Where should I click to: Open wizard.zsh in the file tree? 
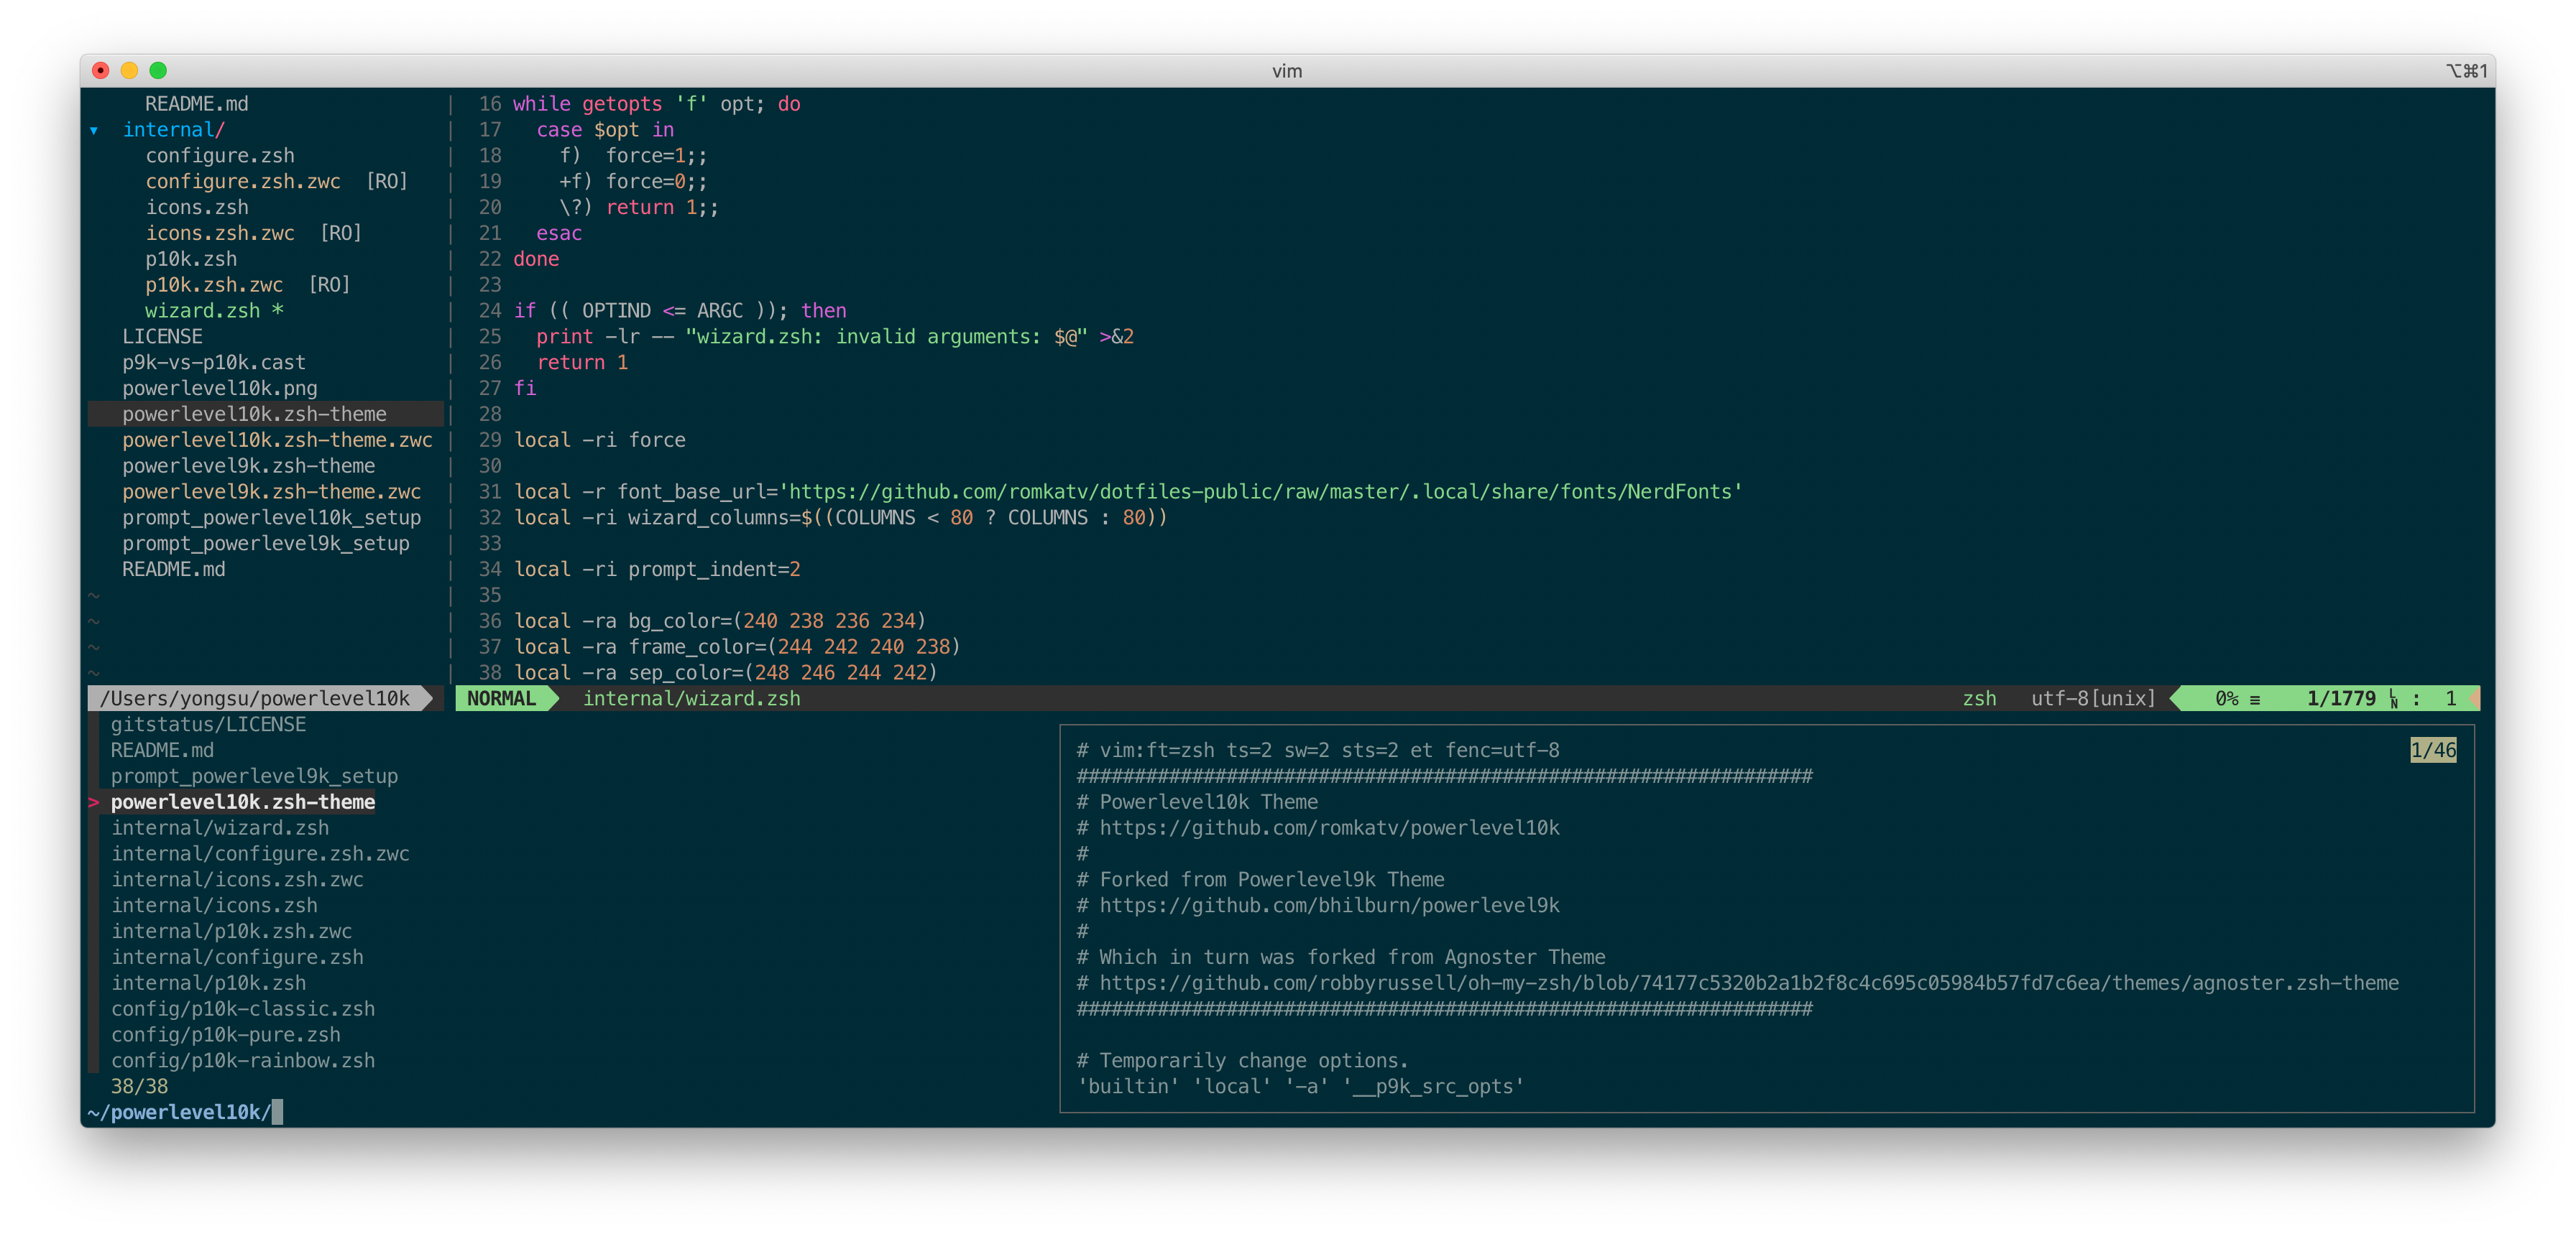click(202, 311)
